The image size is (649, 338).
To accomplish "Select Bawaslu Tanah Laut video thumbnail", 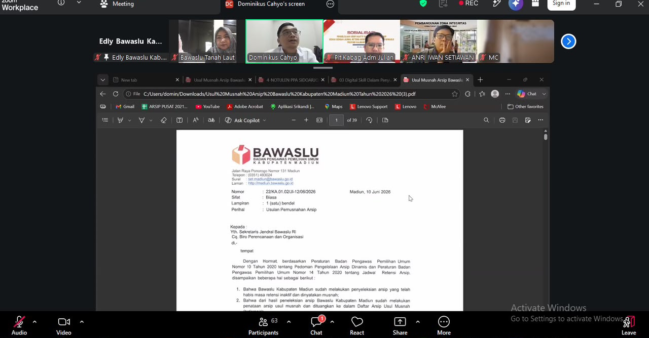I will pos(207,41).
